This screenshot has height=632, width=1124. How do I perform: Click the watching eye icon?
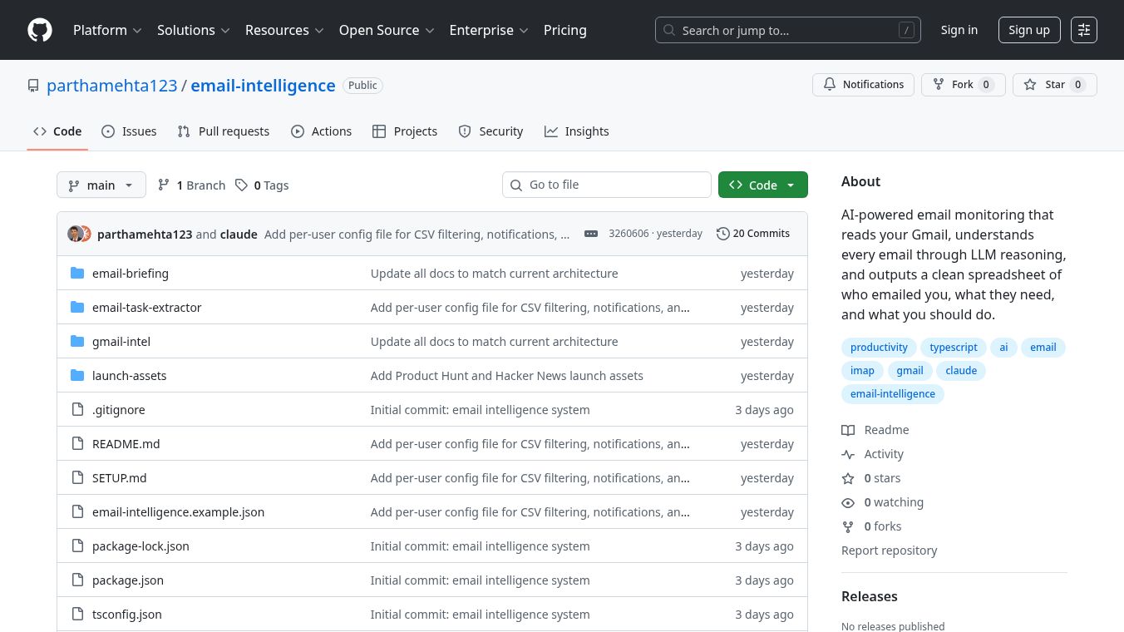coord(848,502)
